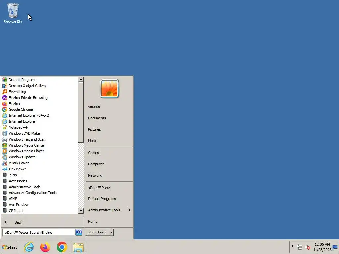The height and width of the screenshot is (254, 339).
Task: Click the search magnifier button
Action: [x=79, y=233]
